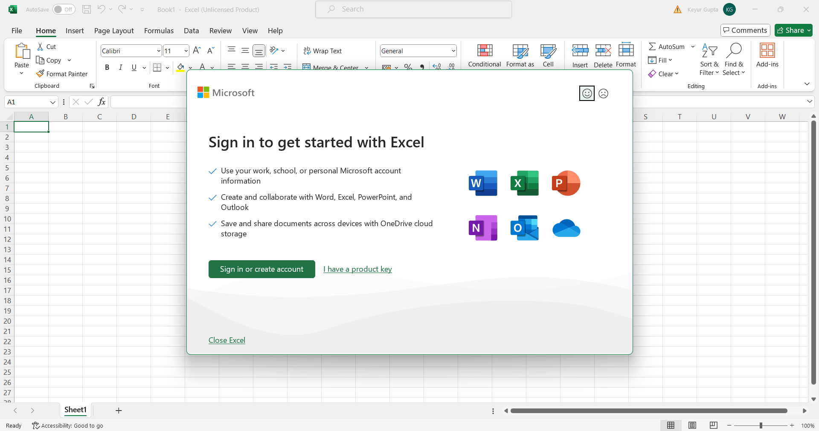Expand the formula bar chevron
819x431 pixels.
pos(809,101)
